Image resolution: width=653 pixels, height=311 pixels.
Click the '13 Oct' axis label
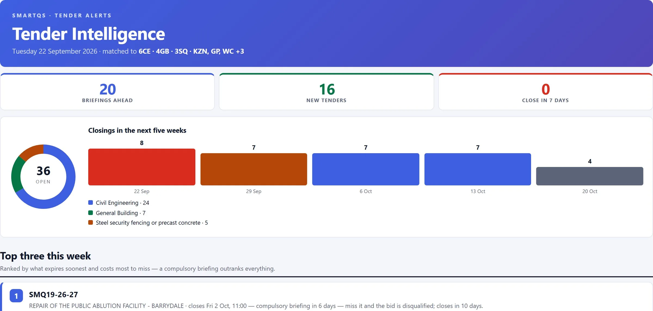pyautogui.click(x=478, y=191)
